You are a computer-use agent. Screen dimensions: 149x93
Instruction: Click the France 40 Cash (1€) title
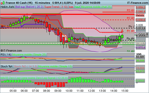pos(19,3)
